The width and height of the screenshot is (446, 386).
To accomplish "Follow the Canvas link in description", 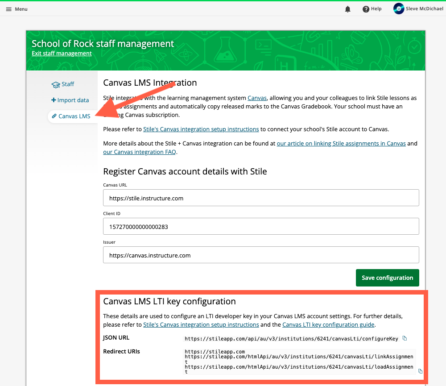I will click(x=257, y=98).
